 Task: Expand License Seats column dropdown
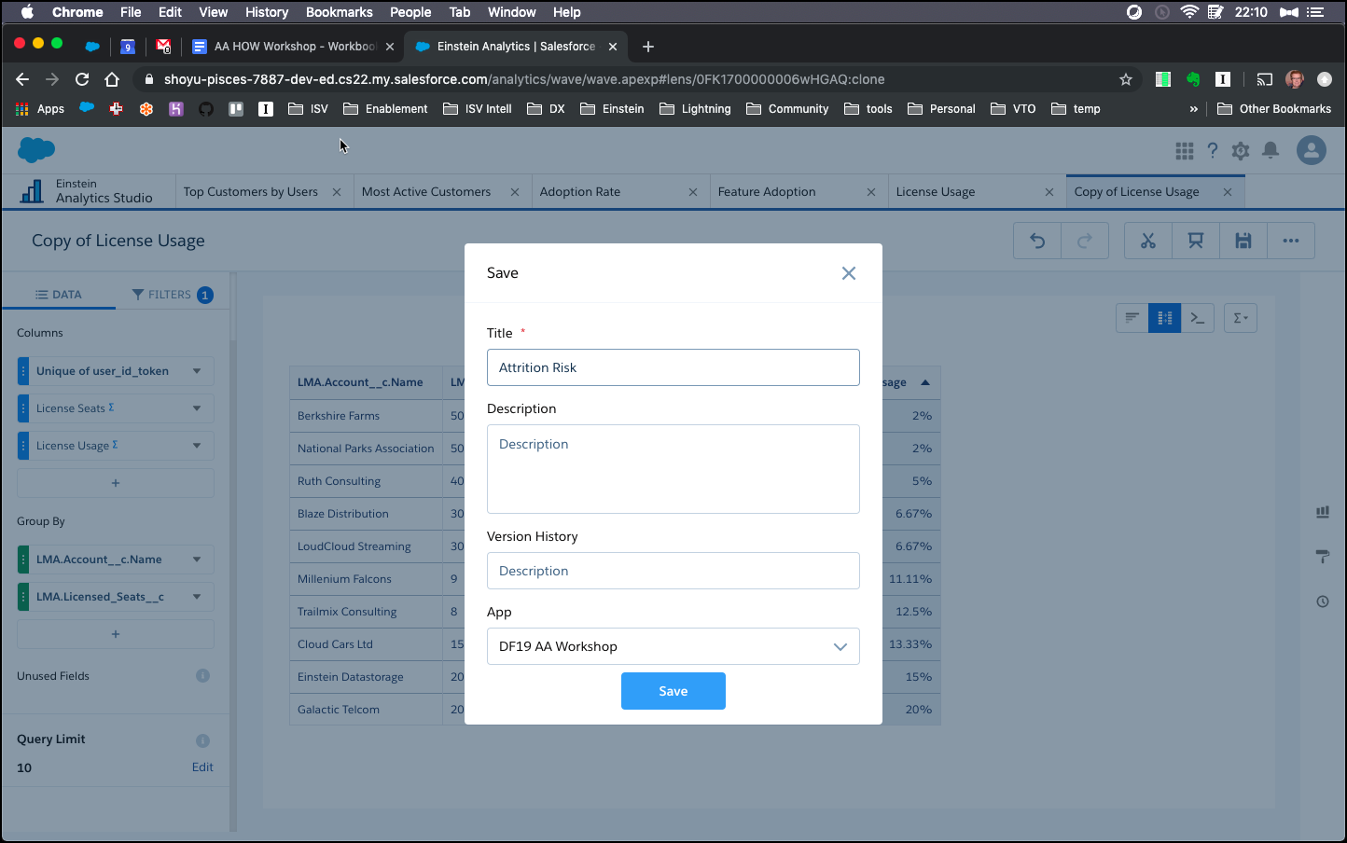tap(197, 408)
